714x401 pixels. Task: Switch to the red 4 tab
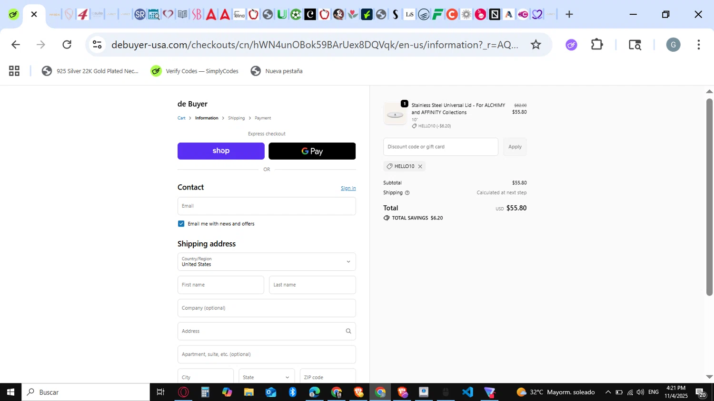(83, 14)
